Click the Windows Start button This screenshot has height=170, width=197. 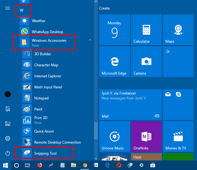(6, 165)
